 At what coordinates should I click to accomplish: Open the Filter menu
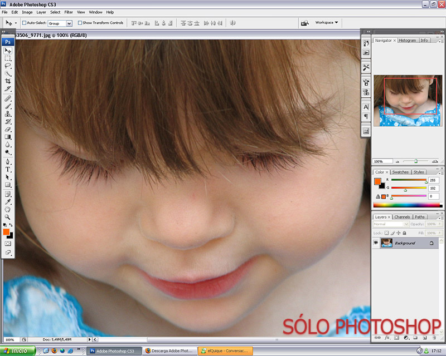pyautogui.click(x=69, y=12)
